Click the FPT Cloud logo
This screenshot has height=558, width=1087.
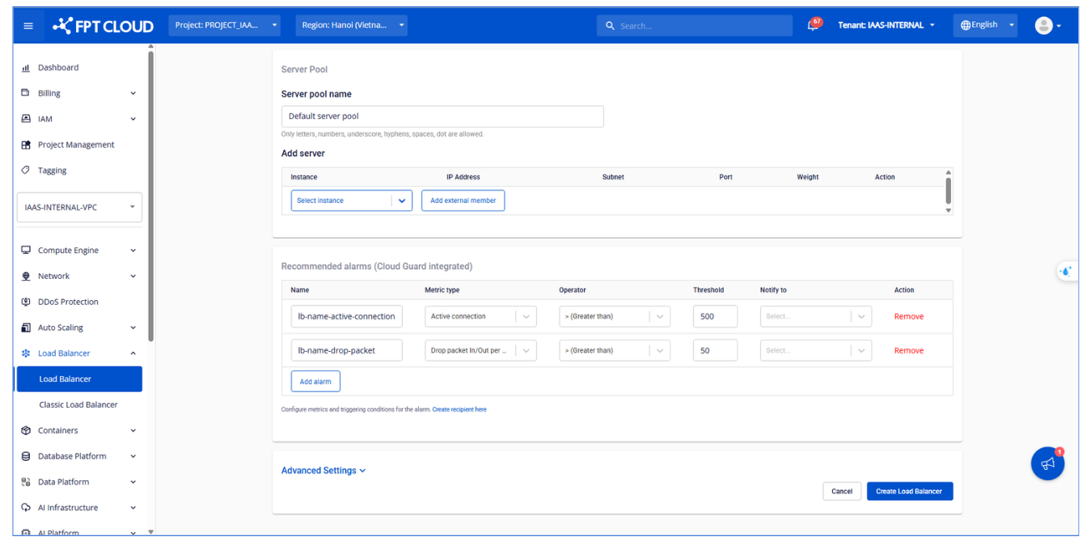103,25
